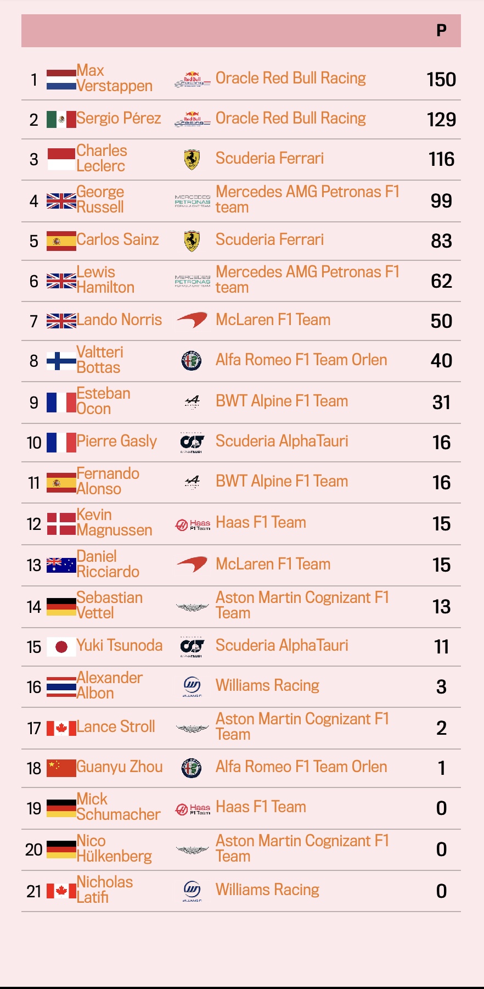This screenshot has height=989, width=484.
Task: Click the Netherlands flag beside Max Verstappen
Action: pyautogui.click(x=61, y=80)
